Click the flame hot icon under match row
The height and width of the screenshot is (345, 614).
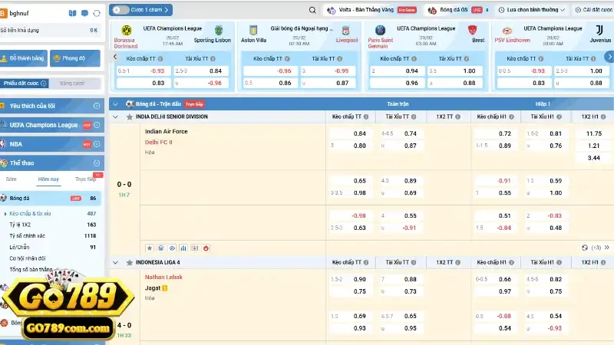click(206, 248)
